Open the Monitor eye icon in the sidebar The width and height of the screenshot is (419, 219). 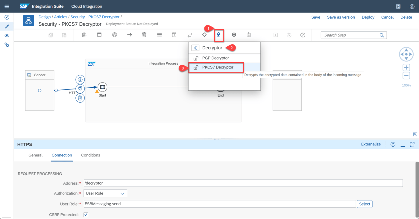[x=7, y=36]
